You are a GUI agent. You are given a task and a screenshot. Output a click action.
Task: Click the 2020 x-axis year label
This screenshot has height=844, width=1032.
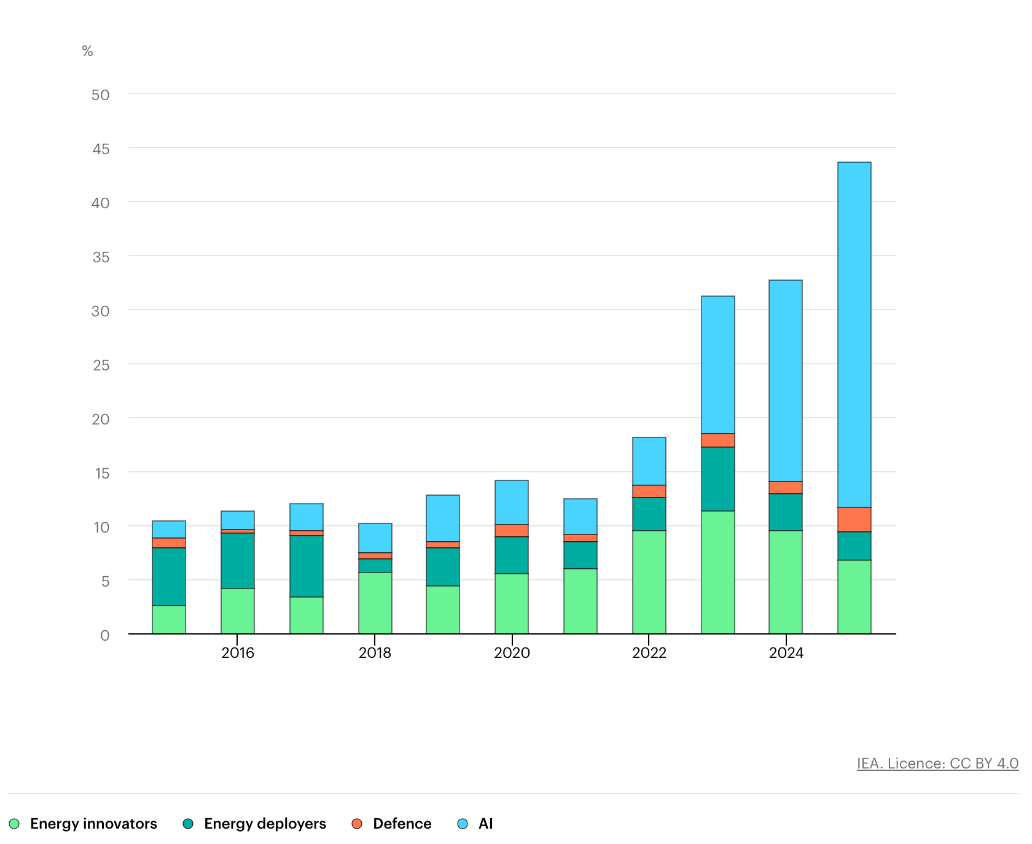(512, 652)
